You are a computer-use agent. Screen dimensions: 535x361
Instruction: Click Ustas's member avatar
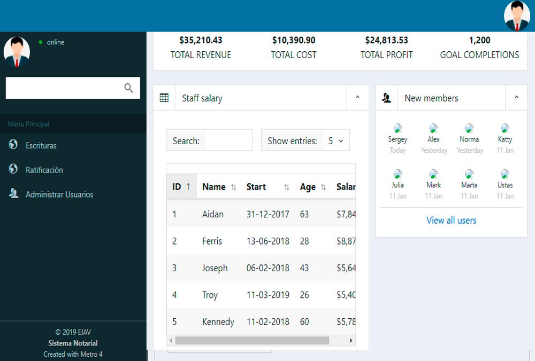(505, 174)
